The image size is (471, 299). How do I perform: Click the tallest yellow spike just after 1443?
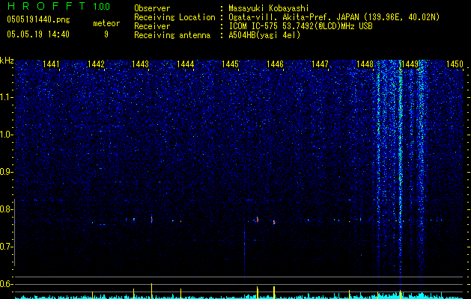tap(152, 291)
